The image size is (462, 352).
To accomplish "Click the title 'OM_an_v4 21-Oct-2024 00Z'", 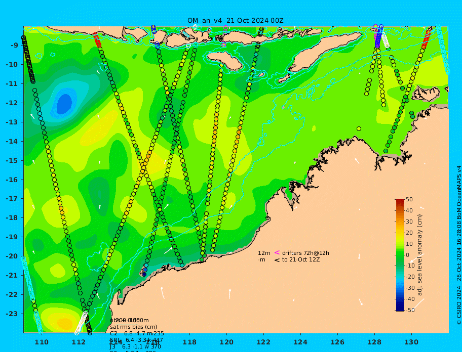I will pyautogui.click(x=236, y=21).
